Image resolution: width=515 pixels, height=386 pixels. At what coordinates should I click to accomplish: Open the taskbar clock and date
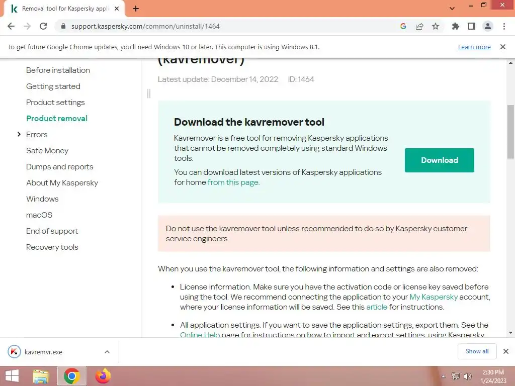(x=493, y=376)
